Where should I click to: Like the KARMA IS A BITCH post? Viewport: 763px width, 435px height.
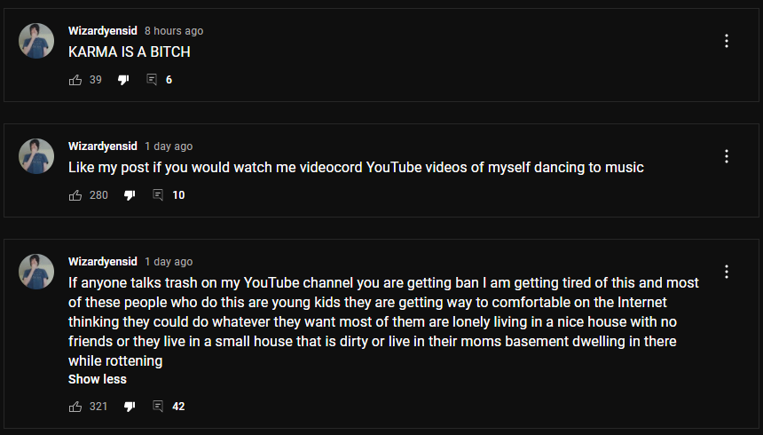[x=75, y=80]
